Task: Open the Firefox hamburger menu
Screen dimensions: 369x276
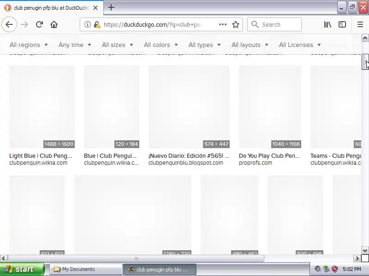Action: tap(360, 24)
